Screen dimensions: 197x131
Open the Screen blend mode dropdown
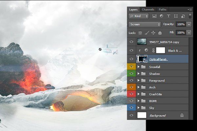144,24
